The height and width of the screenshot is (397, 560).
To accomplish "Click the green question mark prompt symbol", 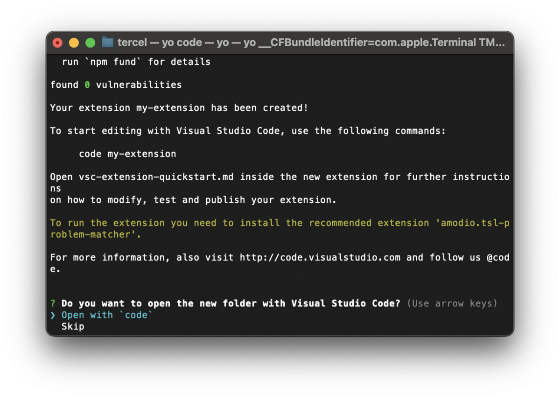I will (x=53, y=304).
